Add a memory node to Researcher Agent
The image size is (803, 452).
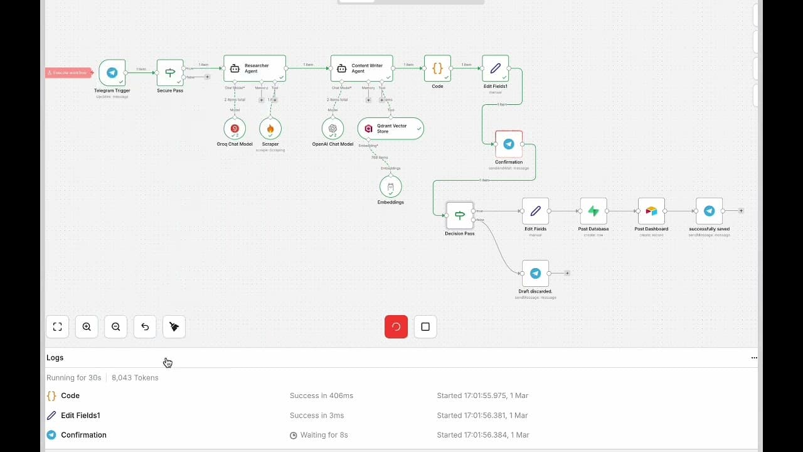[x=262, y=100]
